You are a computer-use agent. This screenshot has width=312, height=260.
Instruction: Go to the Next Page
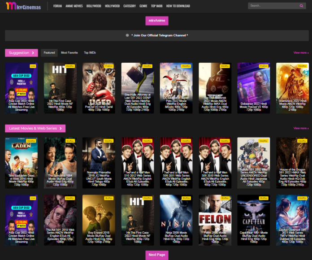[157, 255]
